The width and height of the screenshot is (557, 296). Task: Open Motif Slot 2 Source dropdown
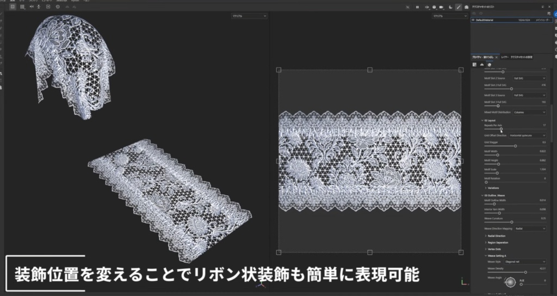click(529, 78)
